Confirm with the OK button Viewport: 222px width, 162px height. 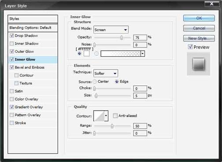[199, 18]
